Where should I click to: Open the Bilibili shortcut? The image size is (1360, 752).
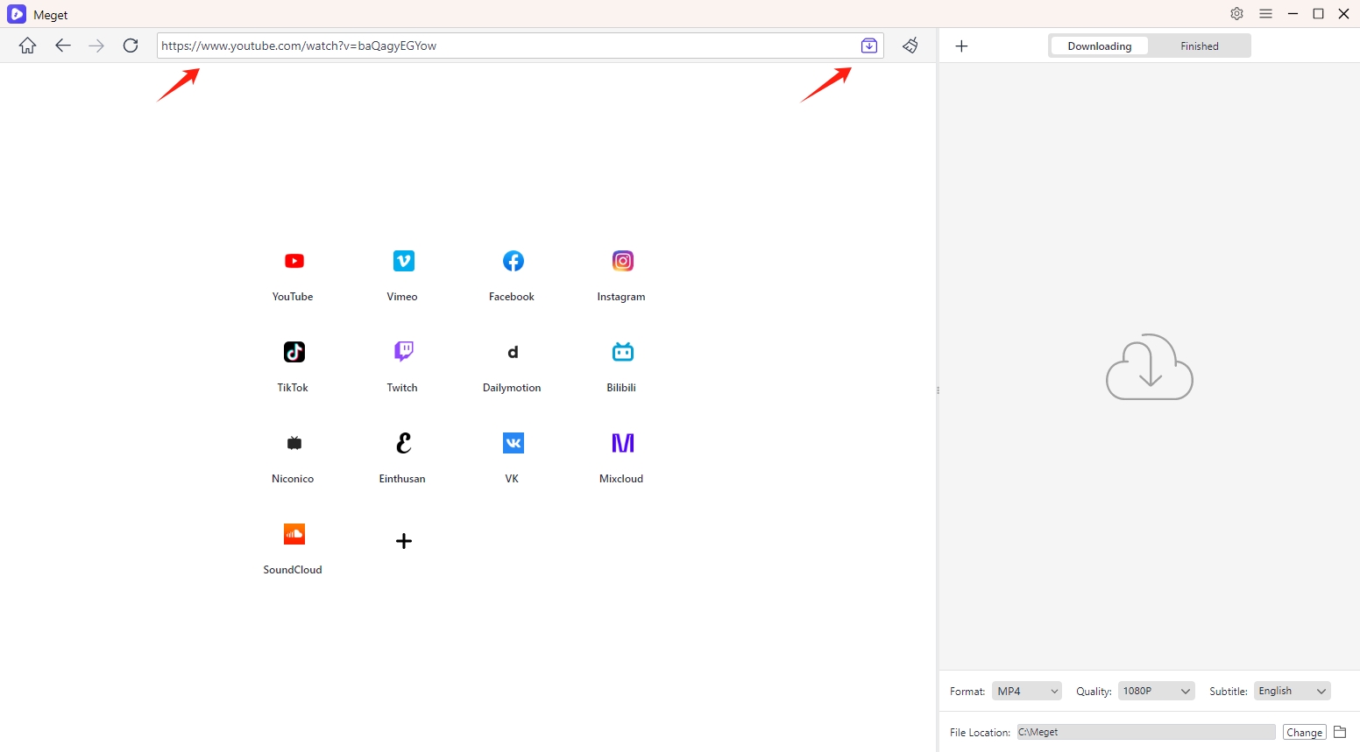click(x=622, y=366)
